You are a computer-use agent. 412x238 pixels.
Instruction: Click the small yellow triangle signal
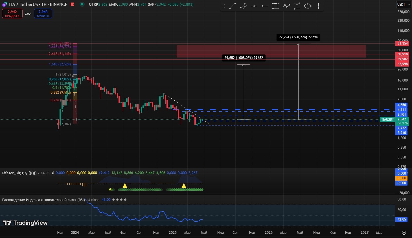[110, 189]
